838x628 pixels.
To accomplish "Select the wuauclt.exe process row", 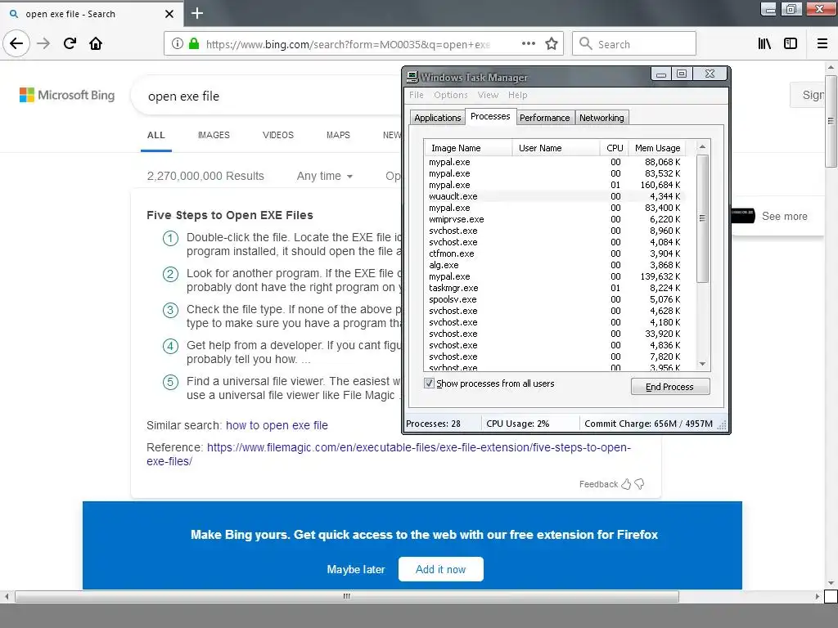I will click(555, 196).
